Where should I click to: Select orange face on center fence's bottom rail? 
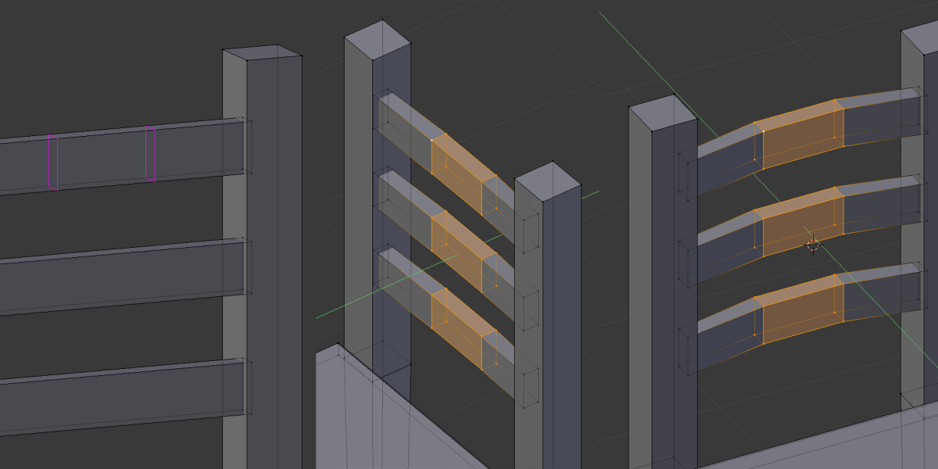click(457, 326)
